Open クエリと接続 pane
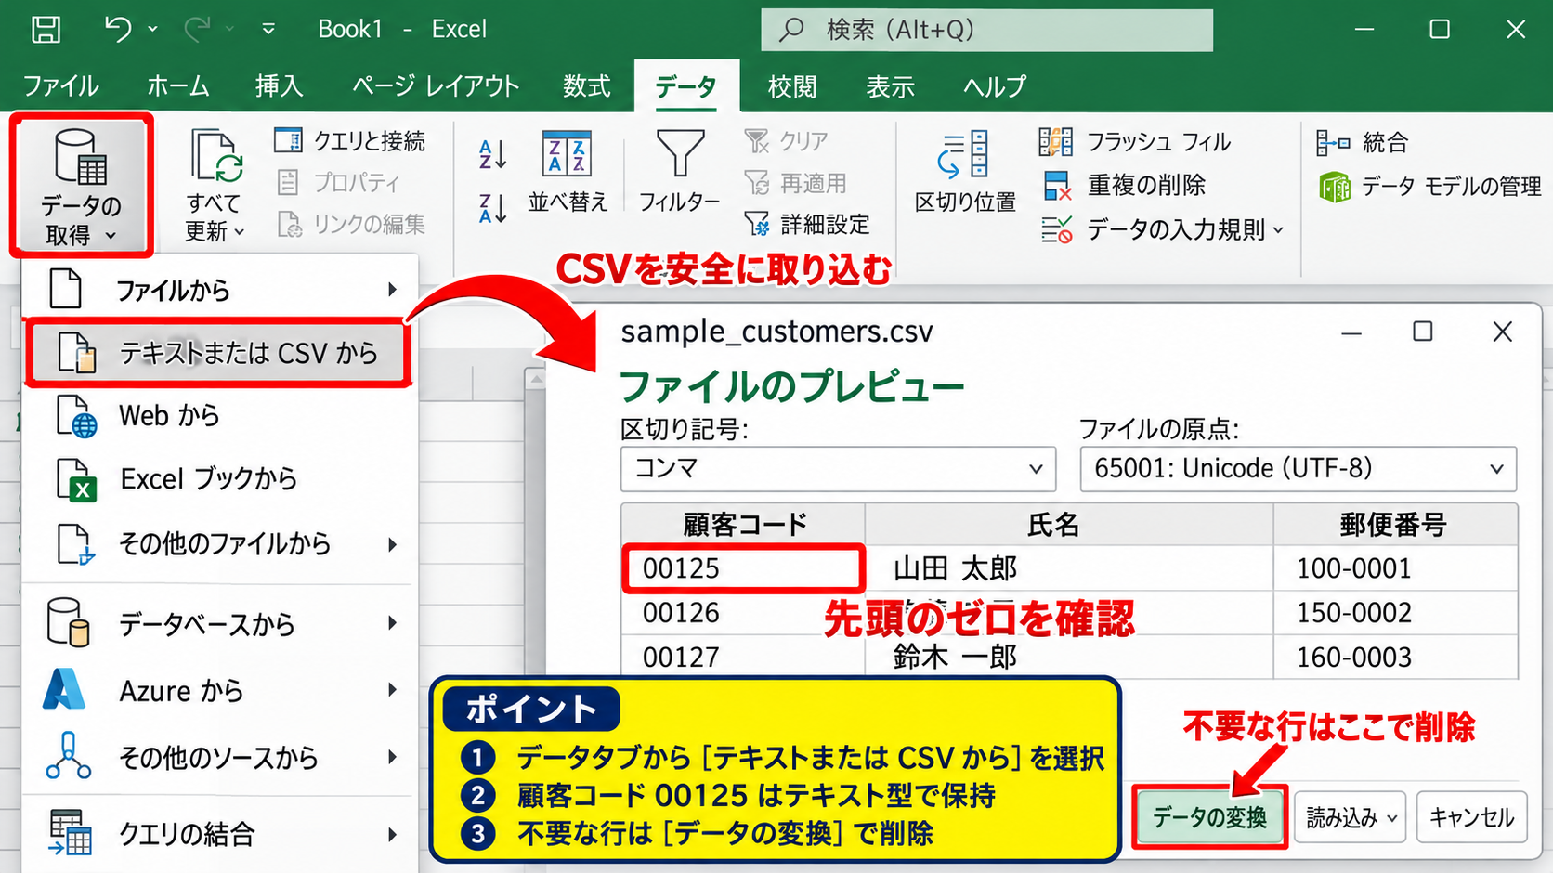Image resolution: width=1553 pixels, height=873 pixels. (x=350, y=141)
